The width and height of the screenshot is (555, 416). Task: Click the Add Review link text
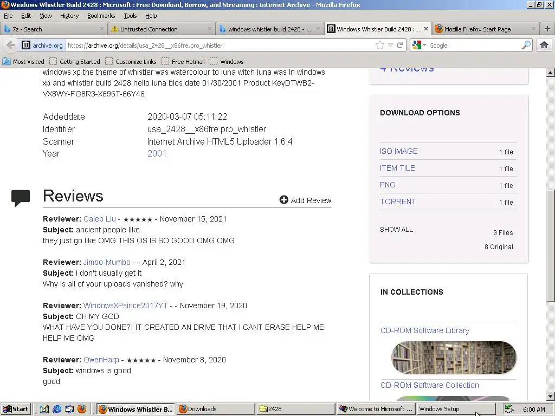click(311, 200)
